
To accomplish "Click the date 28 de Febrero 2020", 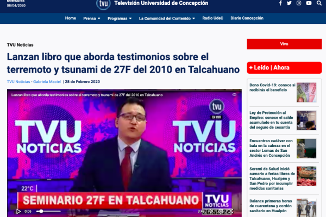I will coord(83,81).
